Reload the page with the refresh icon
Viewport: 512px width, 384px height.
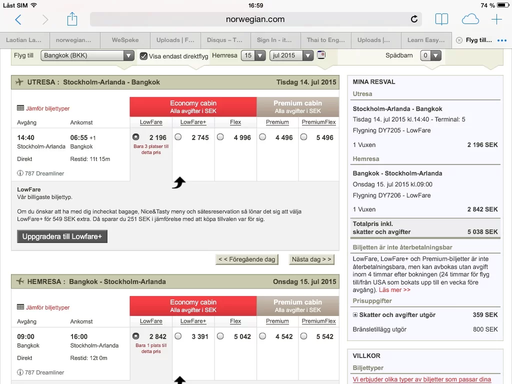[x=414, y=19]
